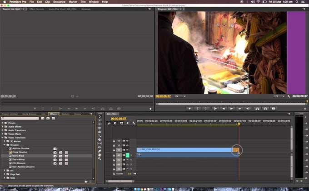Expand the 3D Motion folder
This screenshot has height=191, width=309.
(5, 141)
